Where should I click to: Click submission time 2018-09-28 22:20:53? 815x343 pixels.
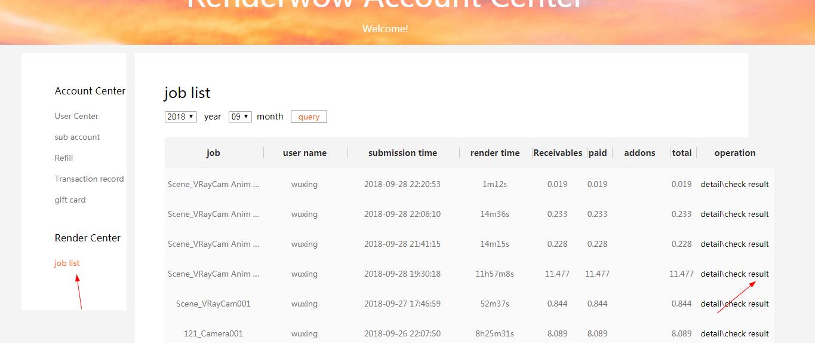[402, 184]
